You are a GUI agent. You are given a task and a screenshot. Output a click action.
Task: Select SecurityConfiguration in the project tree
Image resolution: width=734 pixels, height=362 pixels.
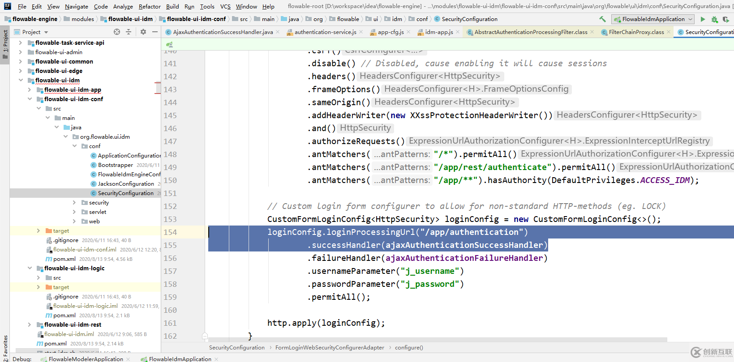coord(122,193)
